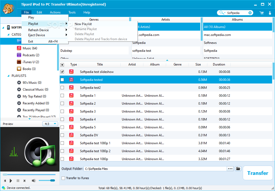Click the Output Folder path field
Viewport: 275px width, 191px height.
(155, 169)
